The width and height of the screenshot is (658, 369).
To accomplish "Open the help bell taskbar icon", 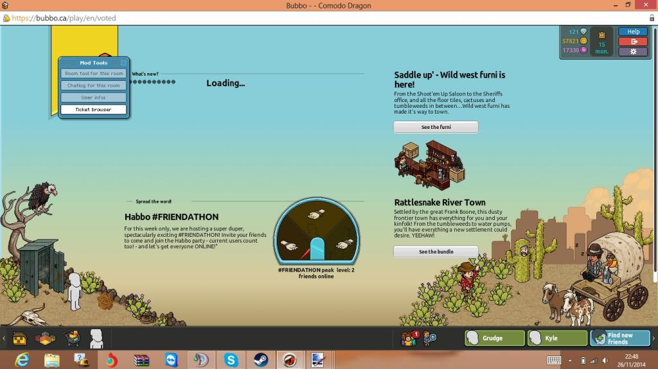I will click(82, 360).
